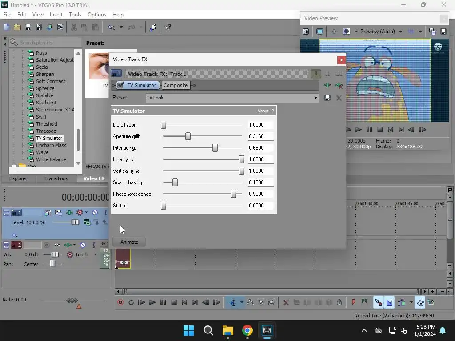Select the Normal Edit tool in the timeline toolbar
455x341 pixels.
coord(233,302)
